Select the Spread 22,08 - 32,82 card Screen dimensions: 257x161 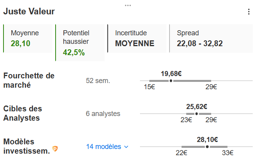200,38
